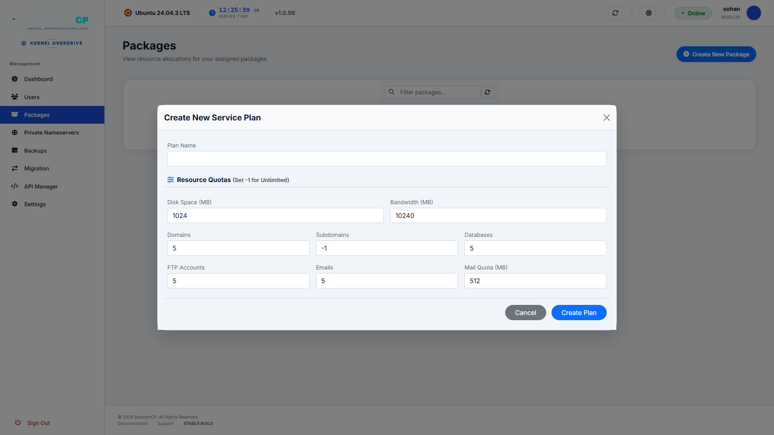The image size is (774, 435).
Task: Click the Online status badge
Action: pyautogui.click(x=693, y=13)
